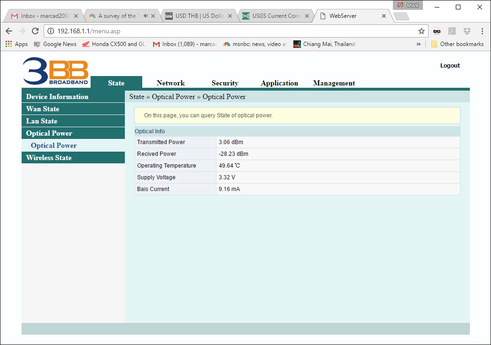Mute the audio icon on the survey tab
The height and width of the screenshot is (345, 491).
(x=146, y=15)
